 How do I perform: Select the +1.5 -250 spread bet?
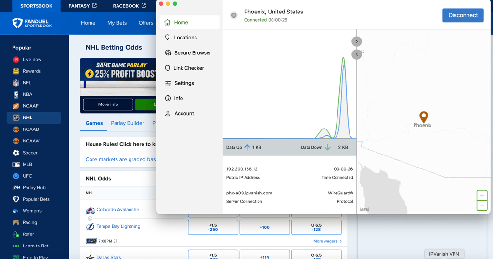213,227
